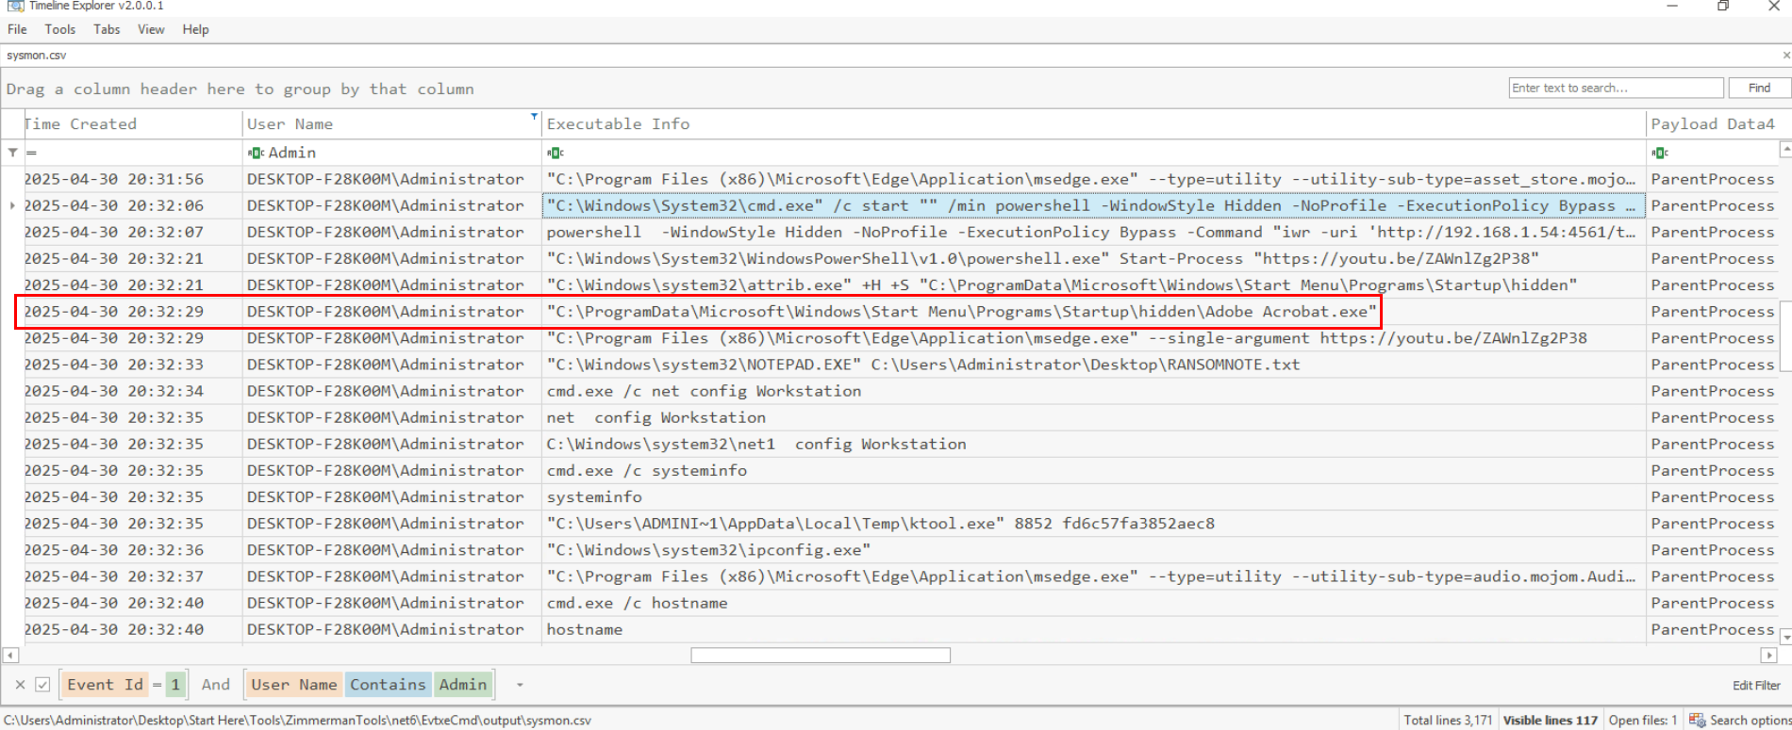Open the File menu

(17, 29)
